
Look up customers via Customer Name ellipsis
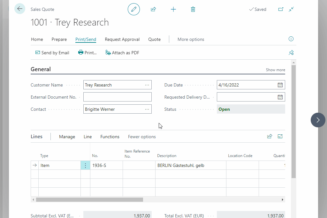[147, 85]
